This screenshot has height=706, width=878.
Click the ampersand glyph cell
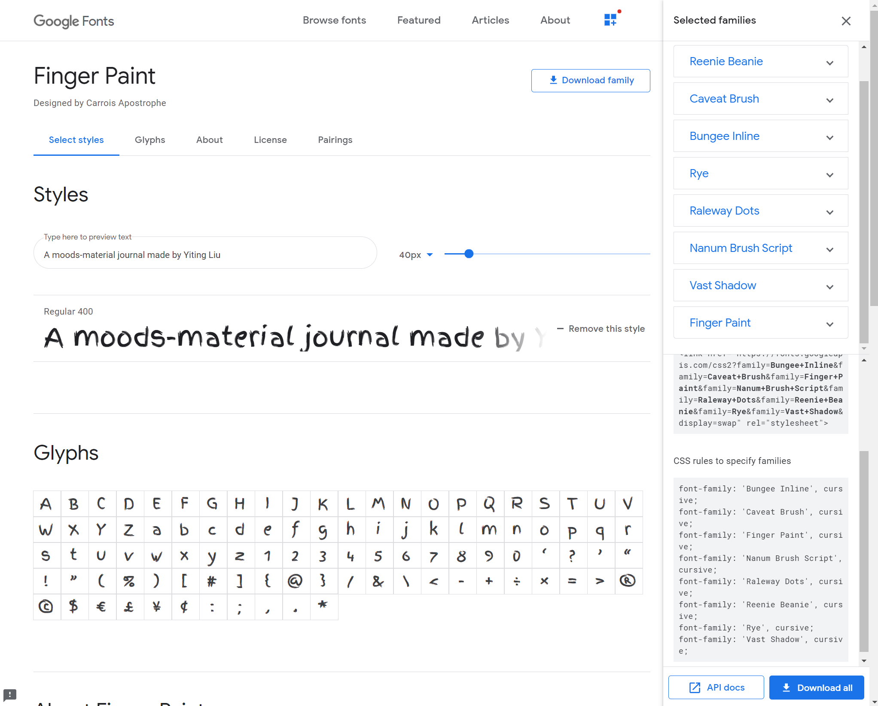tap(378, 581)
